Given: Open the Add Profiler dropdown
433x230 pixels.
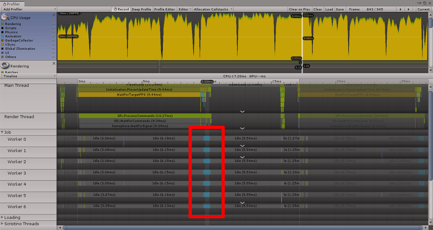Looking at the screenshot, I should pos(29,9).
